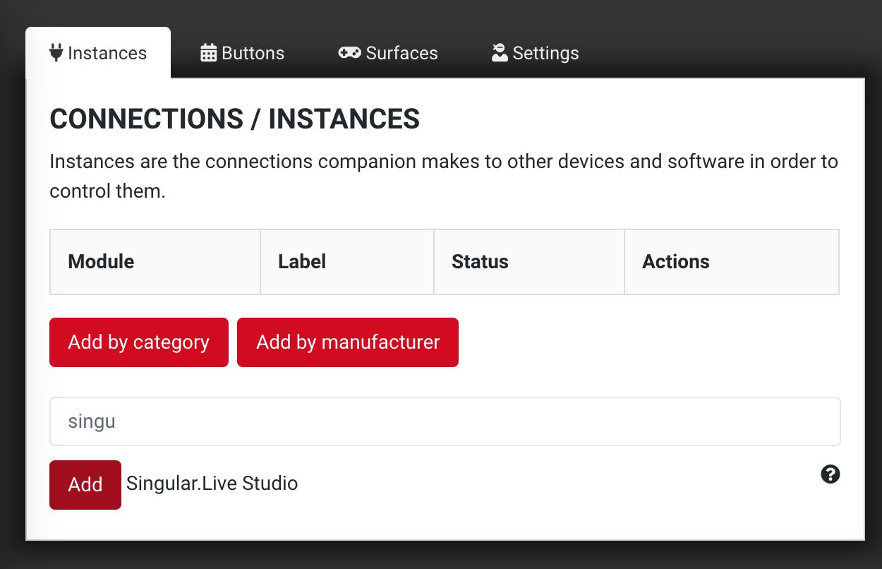Image resolution: width=882 pixels, height=569 pixels.
Task: Click the circular help icon for Singular.Live Studio
Action: tap(830, 474)
